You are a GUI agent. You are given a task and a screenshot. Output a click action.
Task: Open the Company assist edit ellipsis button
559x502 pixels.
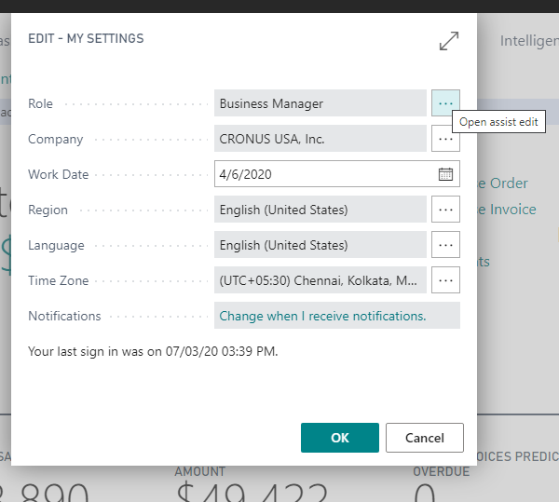click(x=445, y=139)
